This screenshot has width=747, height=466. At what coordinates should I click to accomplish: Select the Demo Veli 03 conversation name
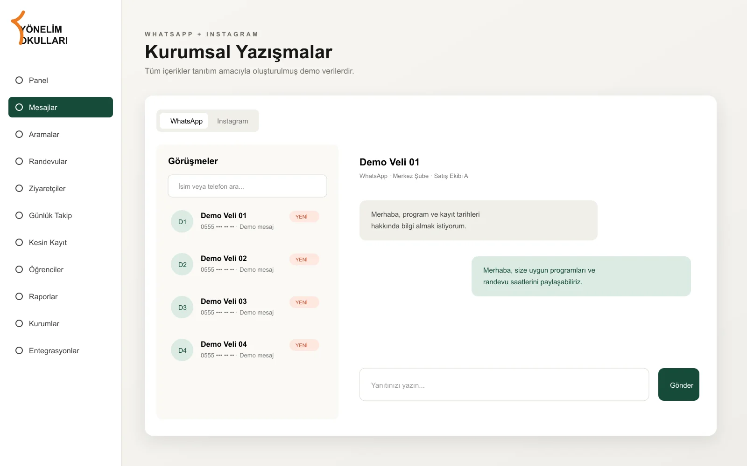224,301
